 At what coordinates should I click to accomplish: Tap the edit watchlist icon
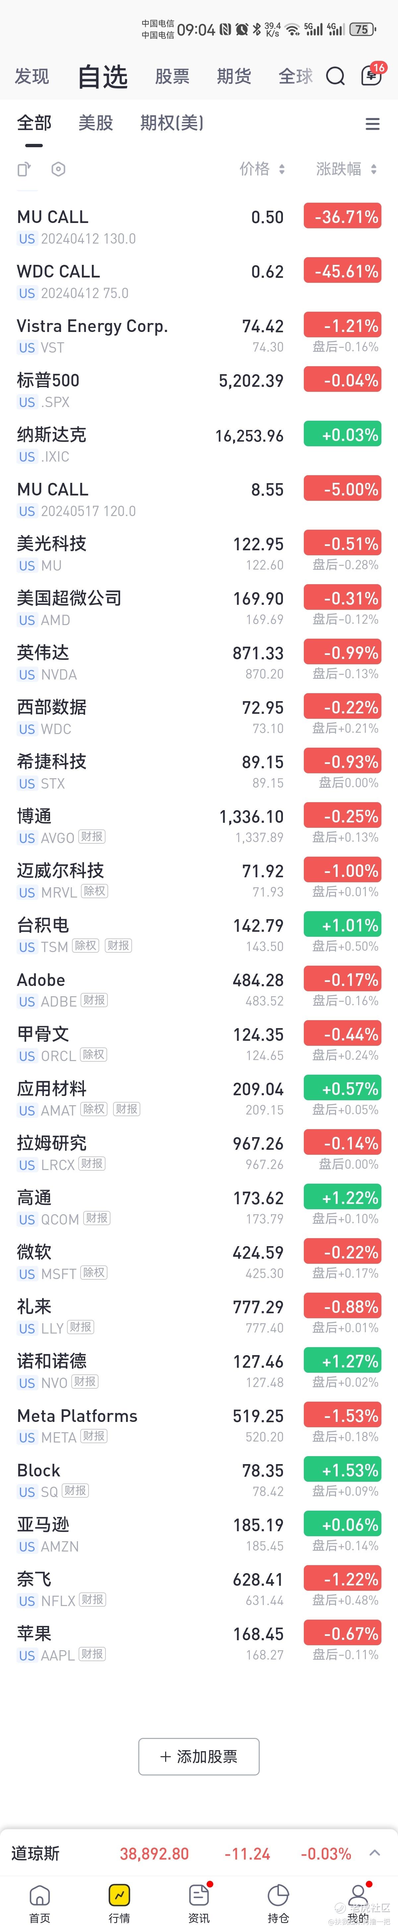(25, 169)
